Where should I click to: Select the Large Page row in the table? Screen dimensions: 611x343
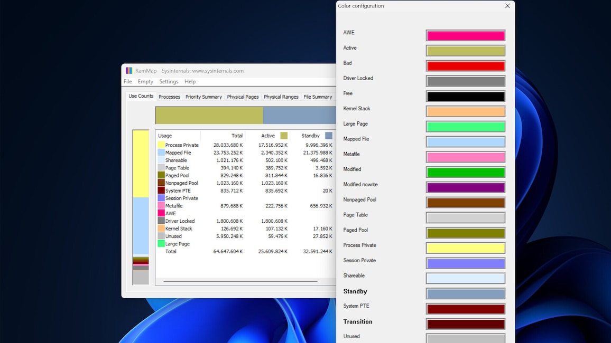[245, 244]
